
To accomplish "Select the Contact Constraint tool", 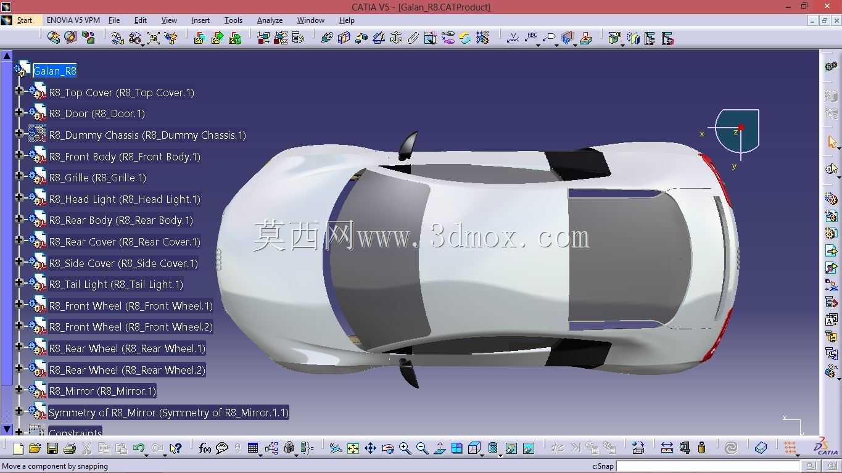I will pyautogui.click(x=344, y=38).
